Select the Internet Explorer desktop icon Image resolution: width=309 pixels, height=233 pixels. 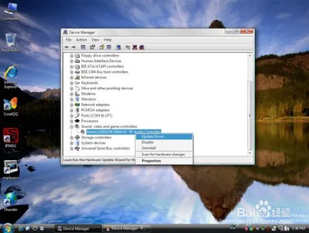point(11,77)
